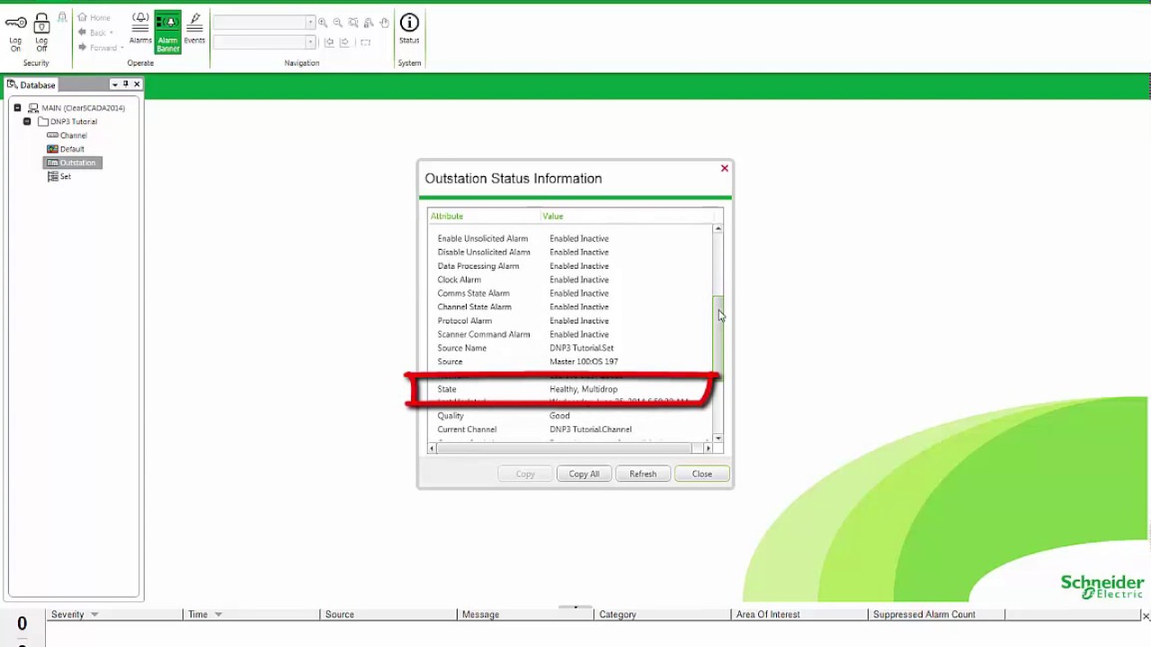The image size is (1151, 647).
Task: Select the pan hand tool
Action: tap(384, 22)
